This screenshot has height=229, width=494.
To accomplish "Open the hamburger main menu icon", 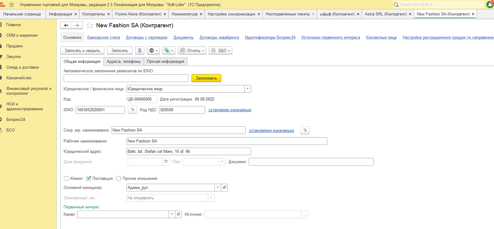I will coord(12,5).
